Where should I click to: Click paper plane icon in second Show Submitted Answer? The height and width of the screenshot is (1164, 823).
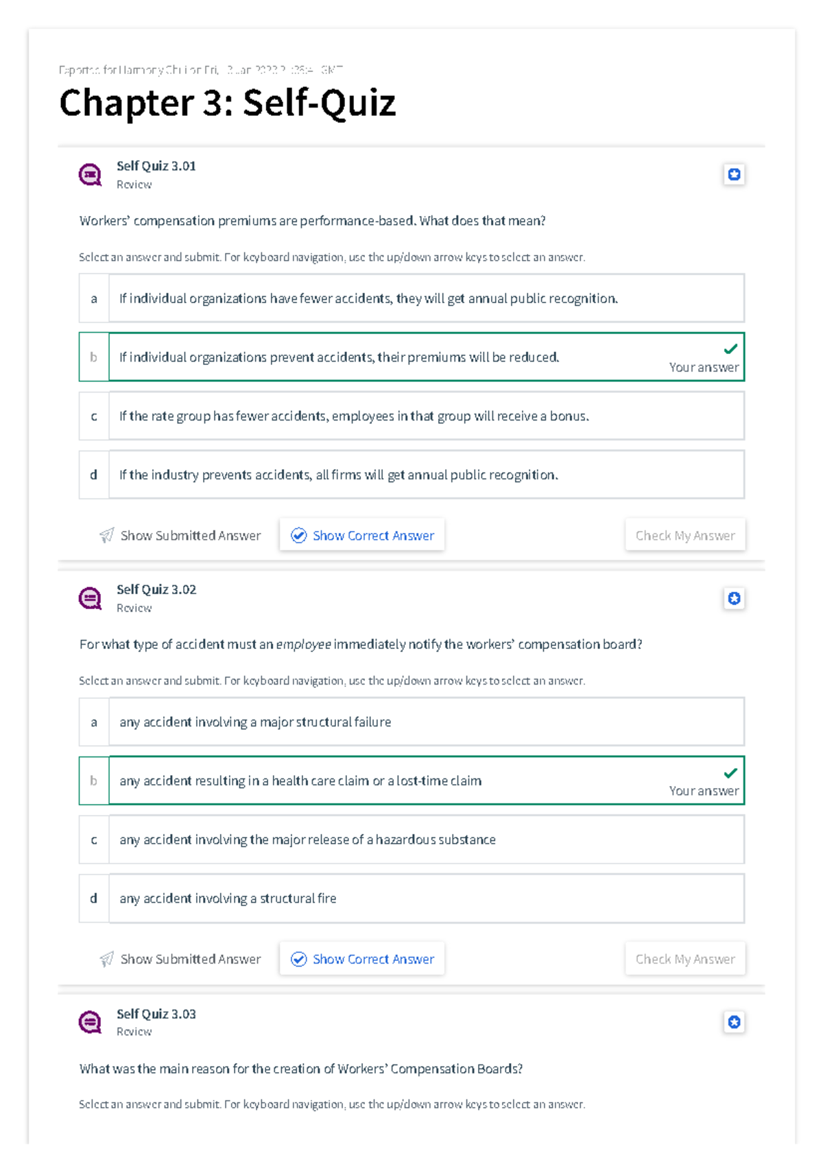[106, 959]
